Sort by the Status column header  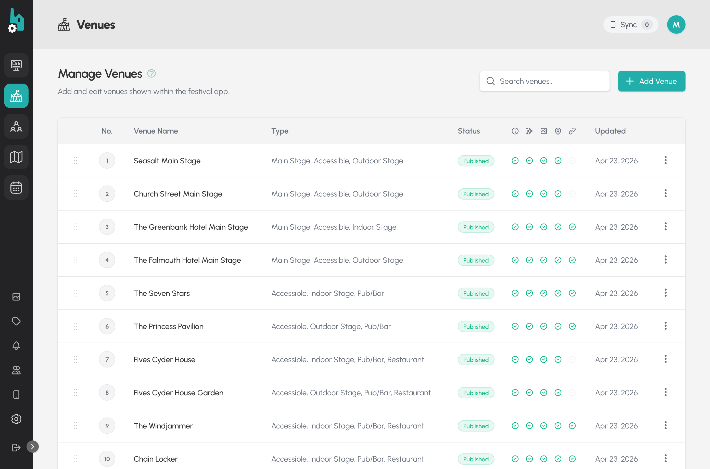point(468,131)
